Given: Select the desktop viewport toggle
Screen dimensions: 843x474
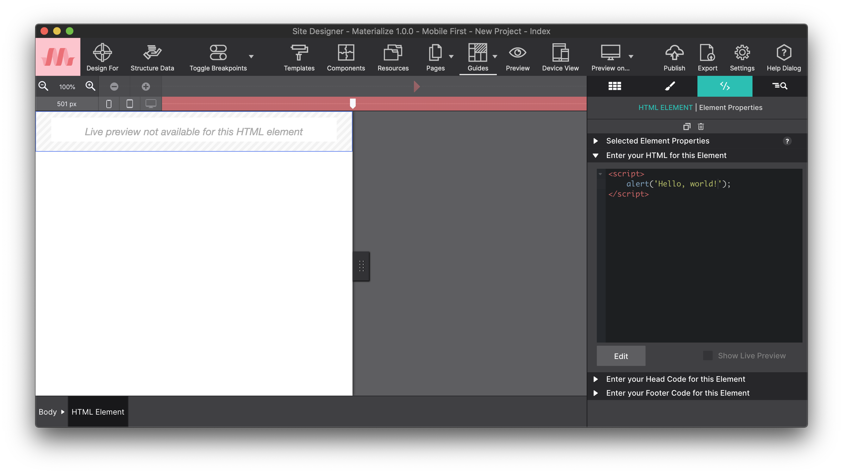Looking at the screenshot, I should (151, 103).
